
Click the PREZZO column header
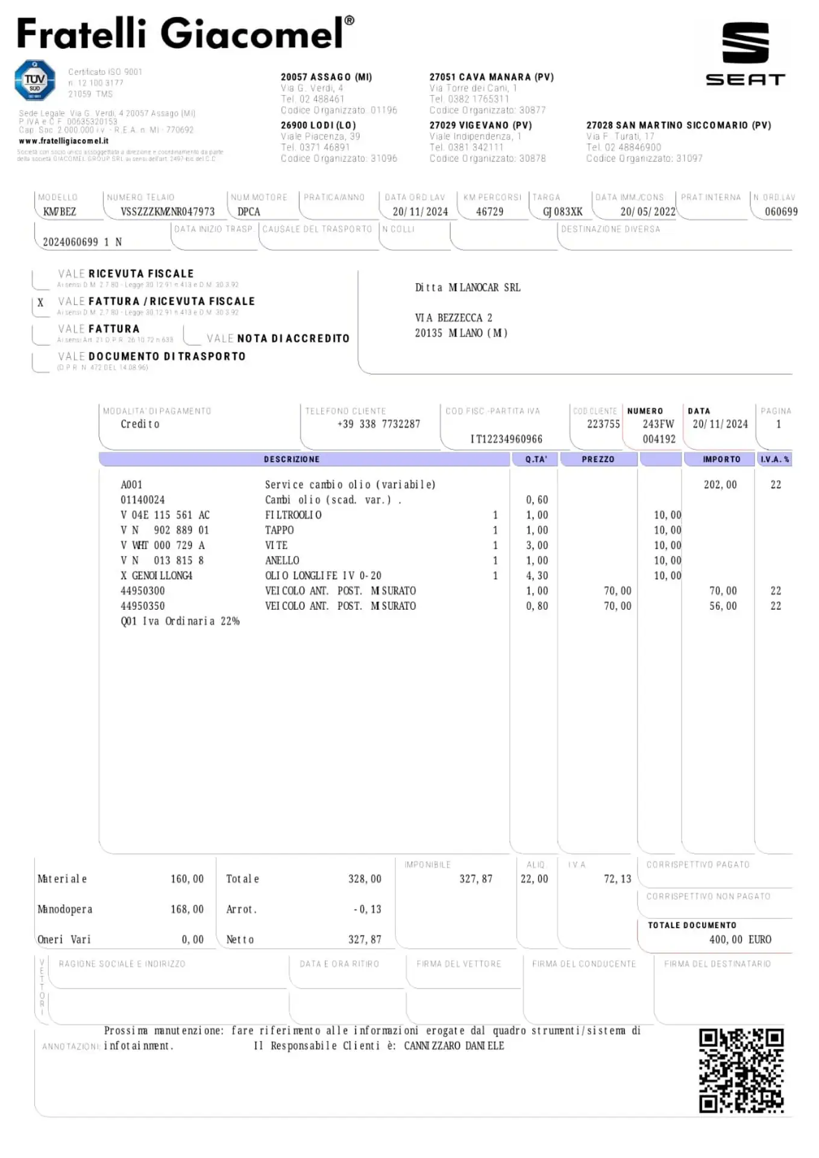(598, 459)
